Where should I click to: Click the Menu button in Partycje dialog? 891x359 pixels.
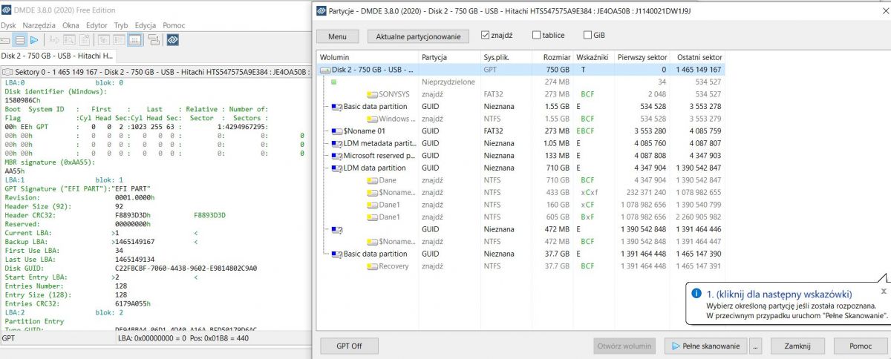click(337, 36)
